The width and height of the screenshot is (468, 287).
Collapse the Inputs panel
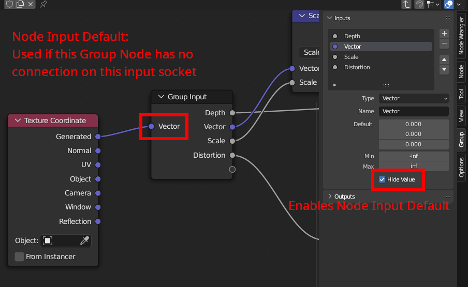pos(329,18)
